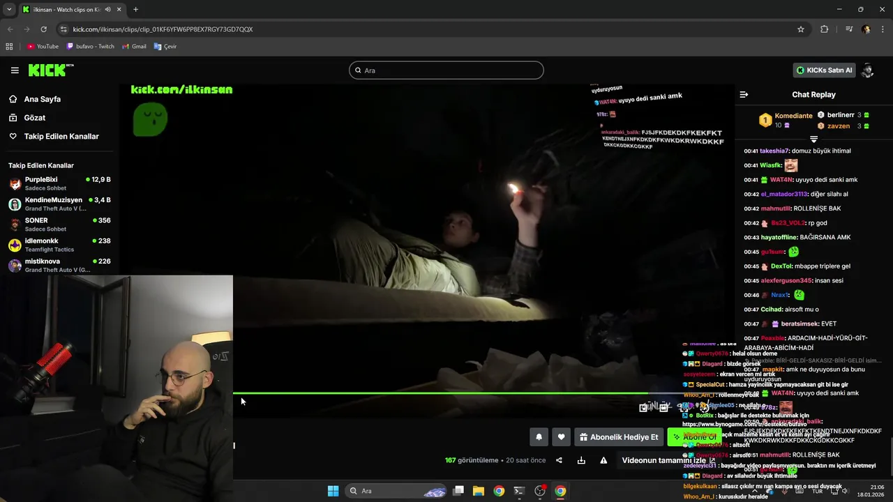The width and height of the screenshot is (893, 502).
Task: Open mistiknova followed channel
Action: coord(59,265)
